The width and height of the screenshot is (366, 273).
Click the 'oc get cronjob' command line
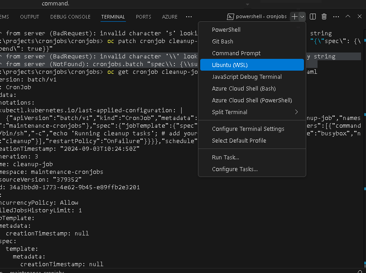click(99, 72)
